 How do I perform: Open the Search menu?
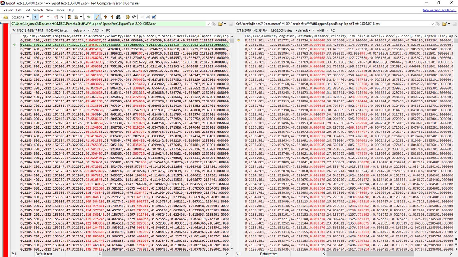(38, 10)
